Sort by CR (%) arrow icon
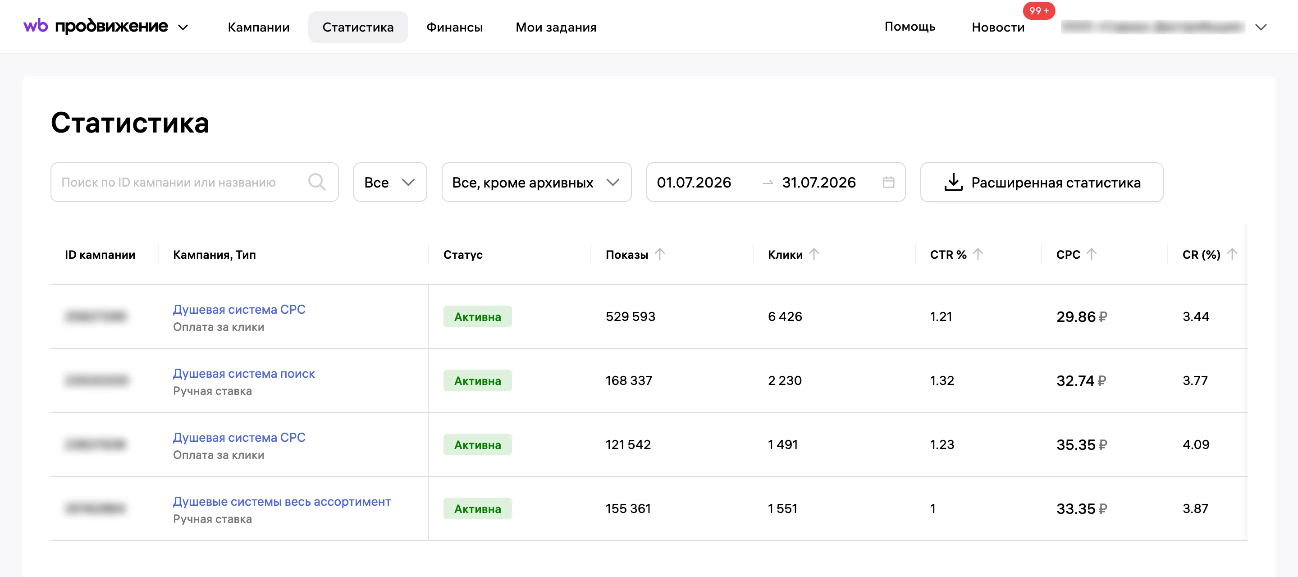1298x577 pixels. [x=1231, y=254]
